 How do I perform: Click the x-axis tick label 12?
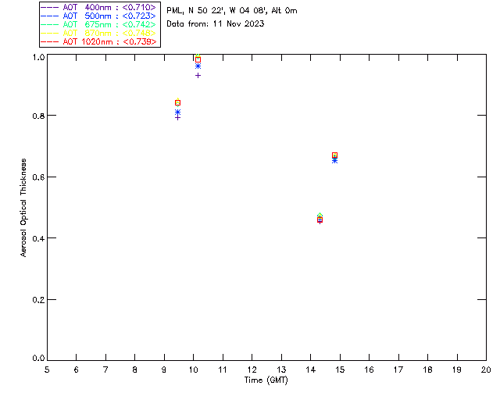pyautogui.click(x=252, y=370)
